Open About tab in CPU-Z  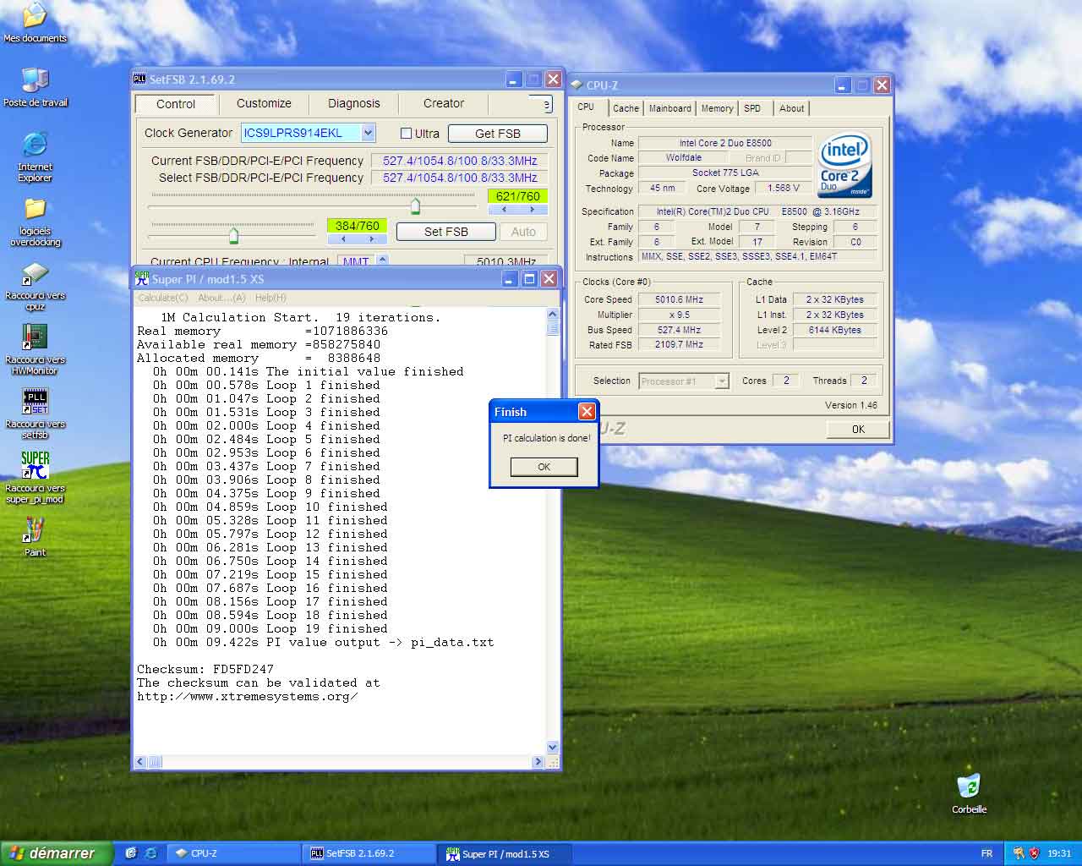tap(792, 108)
